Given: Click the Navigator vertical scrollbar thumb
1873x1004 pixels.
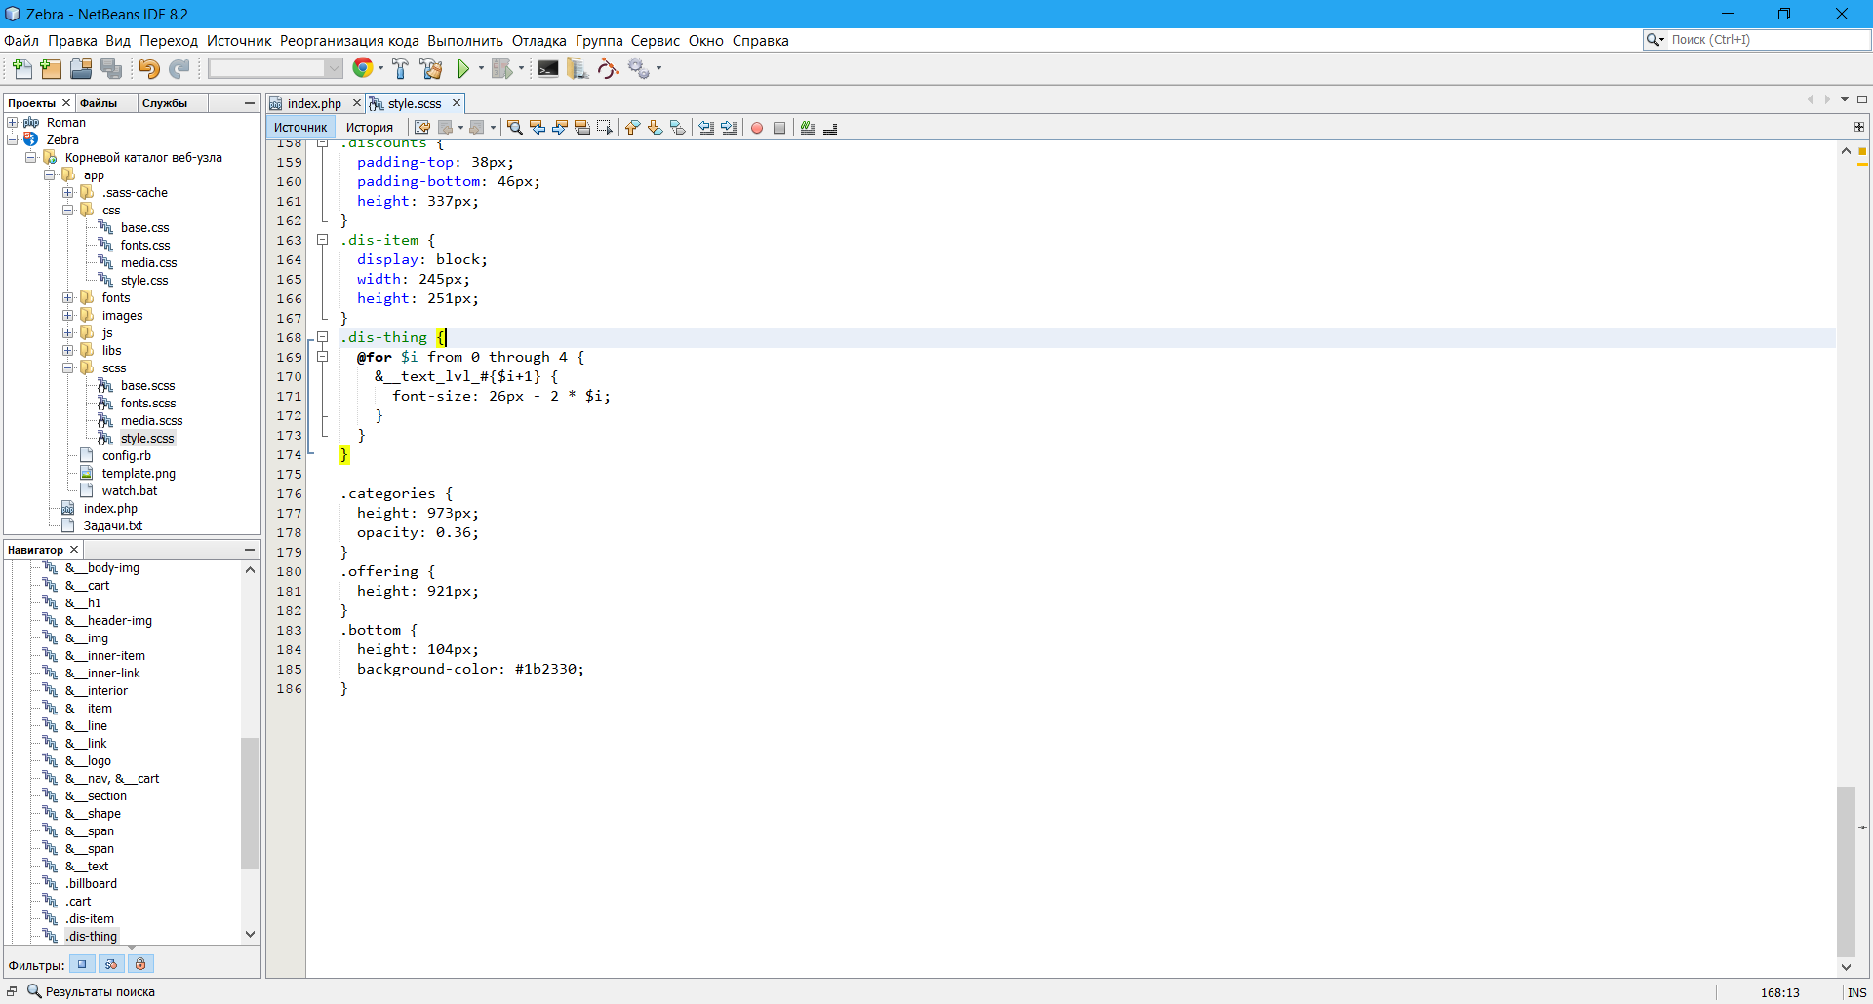Looking at the screenshot, I should (250, 803).
